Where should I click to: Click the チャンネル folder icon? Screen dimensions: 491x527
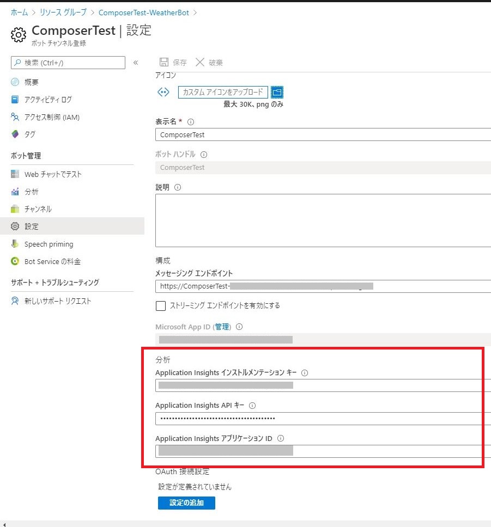tap(15, 209)
